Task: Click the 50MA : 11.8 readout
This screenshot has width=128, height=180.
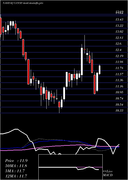Action: (x=16, y=166)
